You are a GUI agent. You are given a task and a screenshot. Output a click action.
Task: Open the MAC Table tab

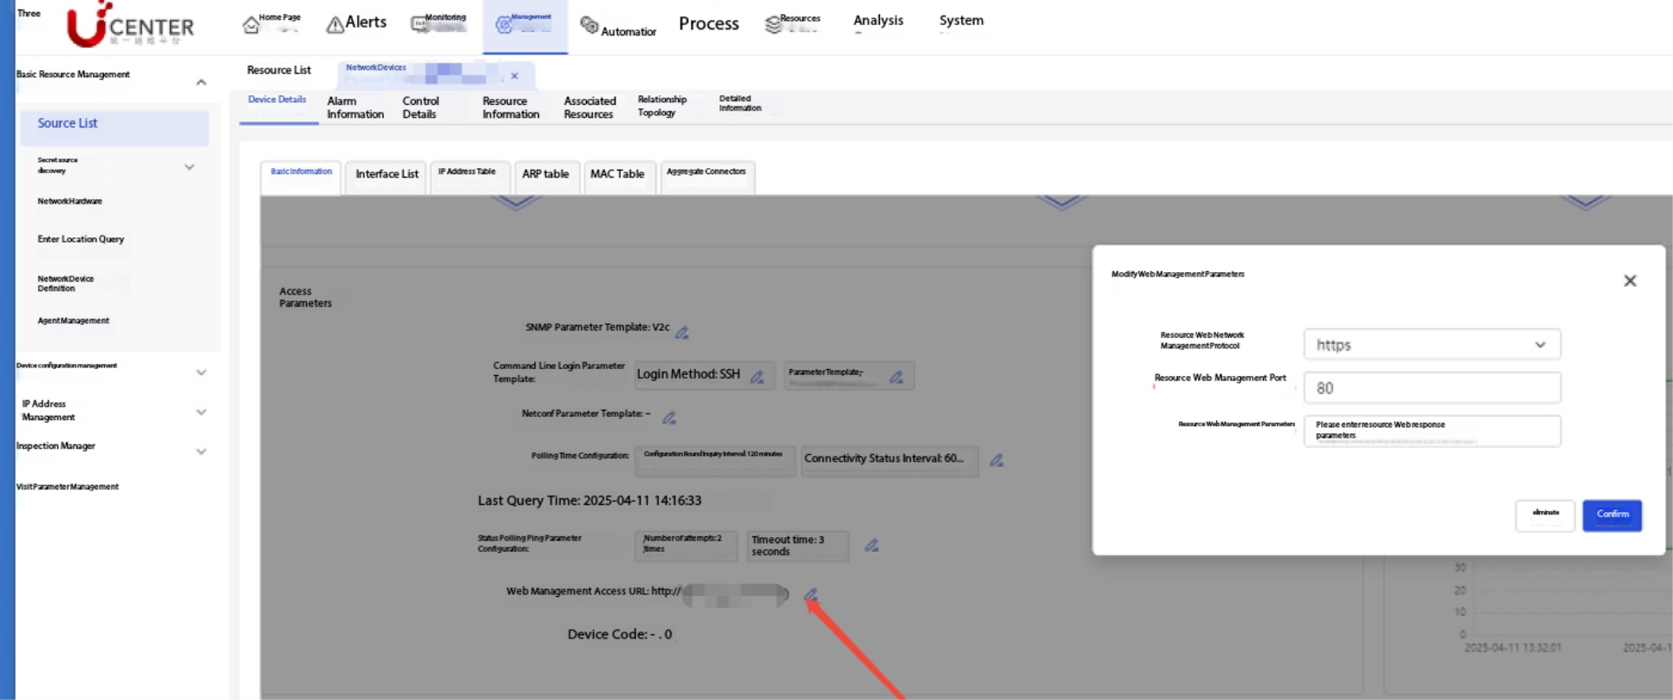click(617, 174)
